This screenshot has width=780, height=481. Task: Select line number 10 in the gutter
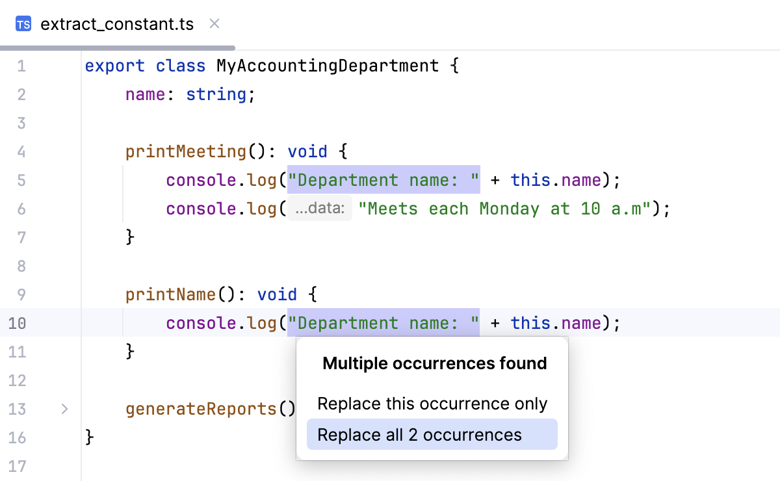click(18, 323)
